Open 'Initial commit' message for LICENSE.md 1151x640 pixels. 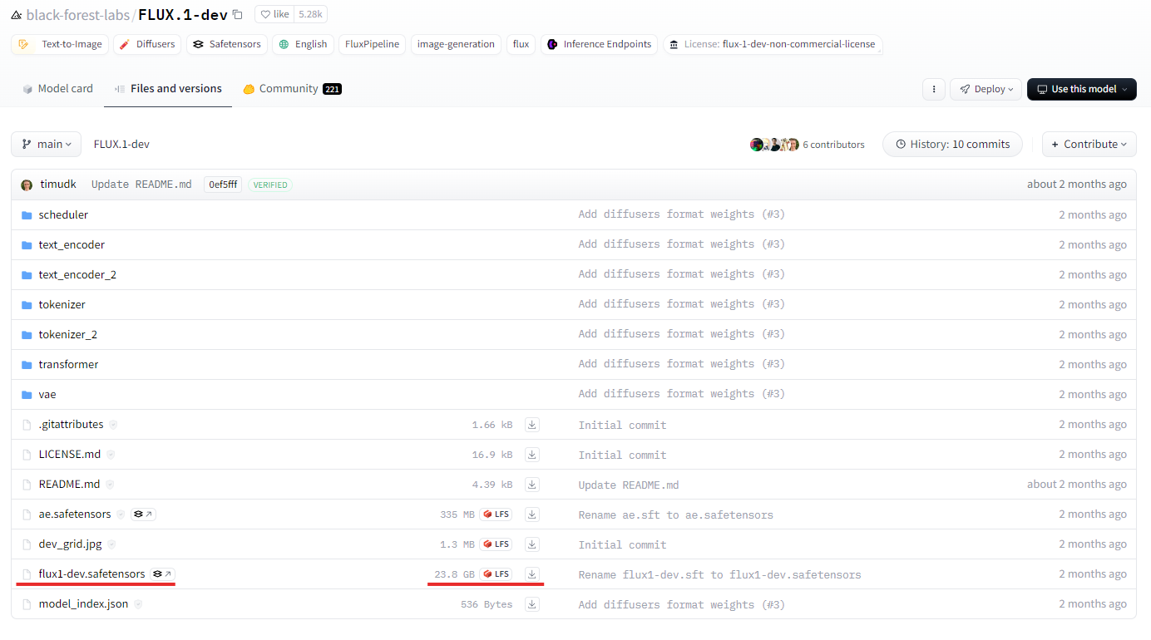(x=622, y=455)
